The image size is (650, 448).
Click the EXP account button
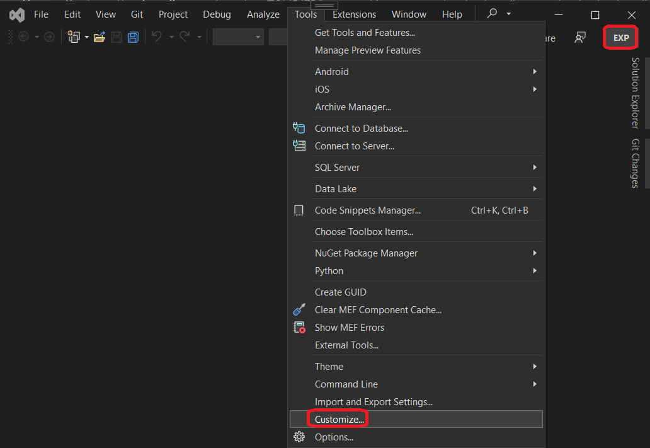(x=620, y=37)
